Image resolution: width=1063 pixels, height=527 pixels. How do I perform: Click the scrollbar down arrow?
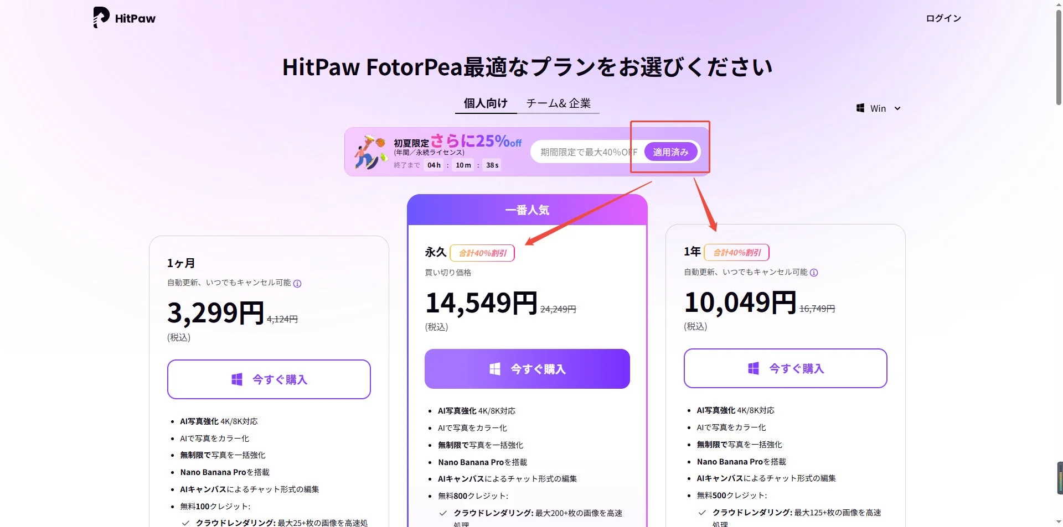(x=1059, y=522)
